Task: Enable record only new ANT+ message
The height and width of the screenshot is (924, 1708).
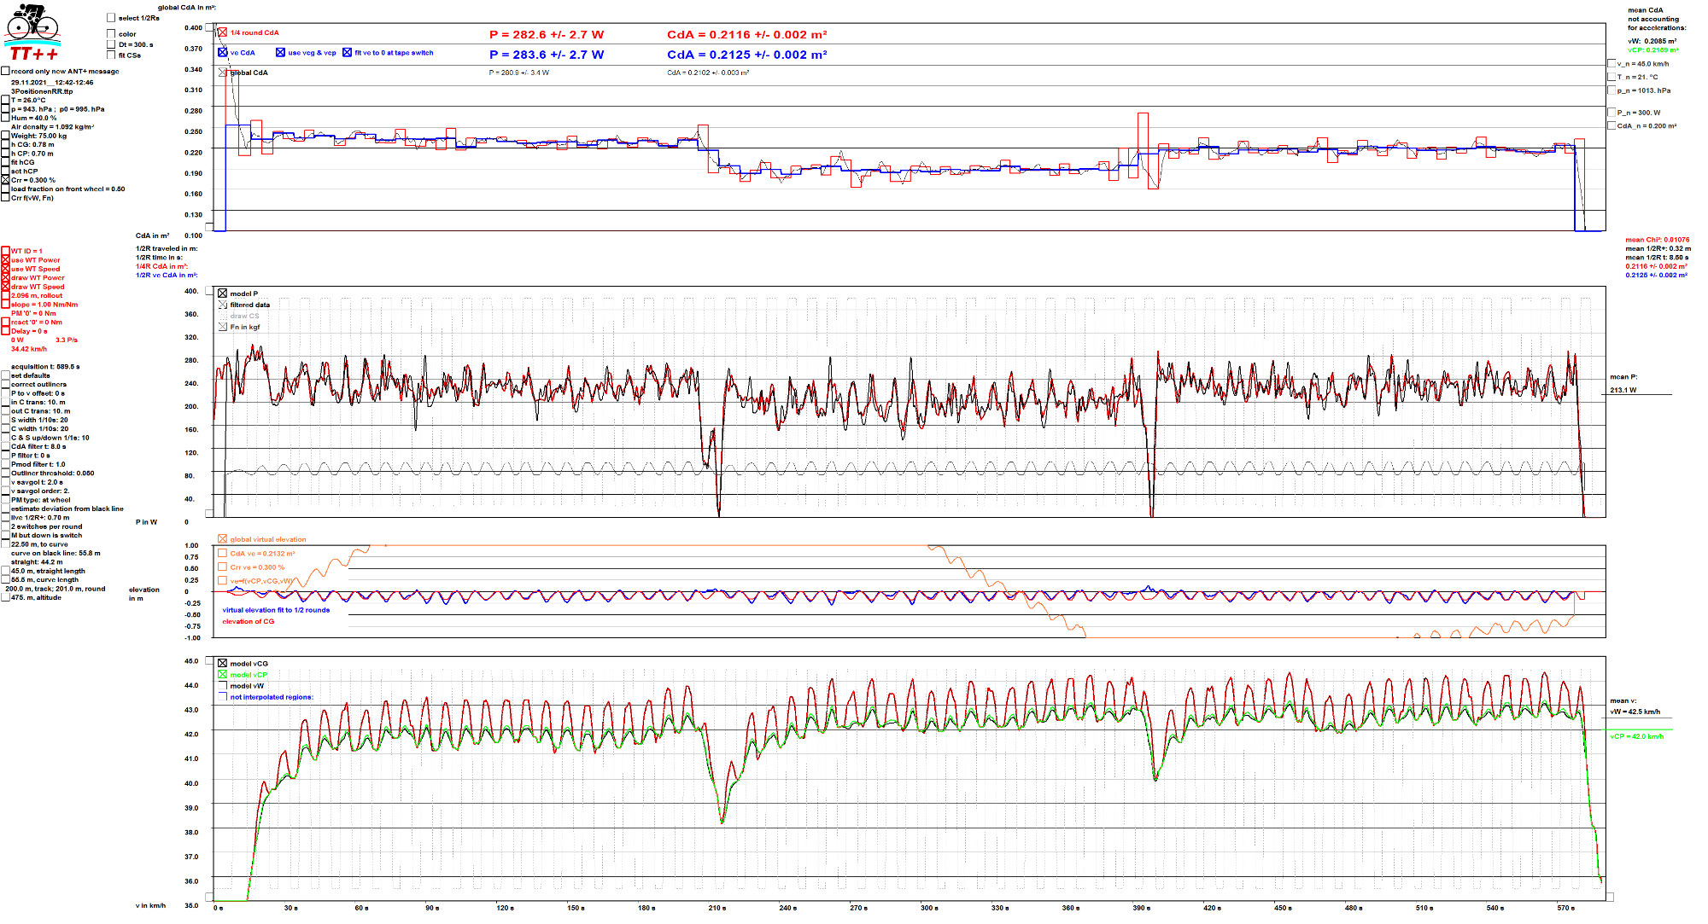Action: point(6,72)
